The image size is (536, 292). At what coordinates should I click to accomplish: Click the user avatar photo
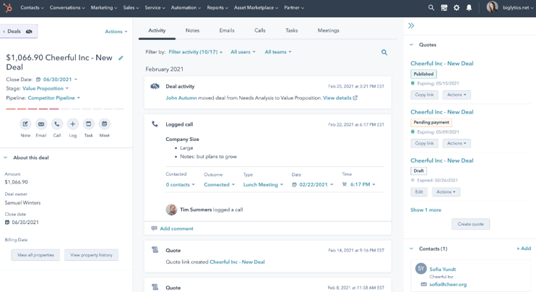(x=492, y=7)
